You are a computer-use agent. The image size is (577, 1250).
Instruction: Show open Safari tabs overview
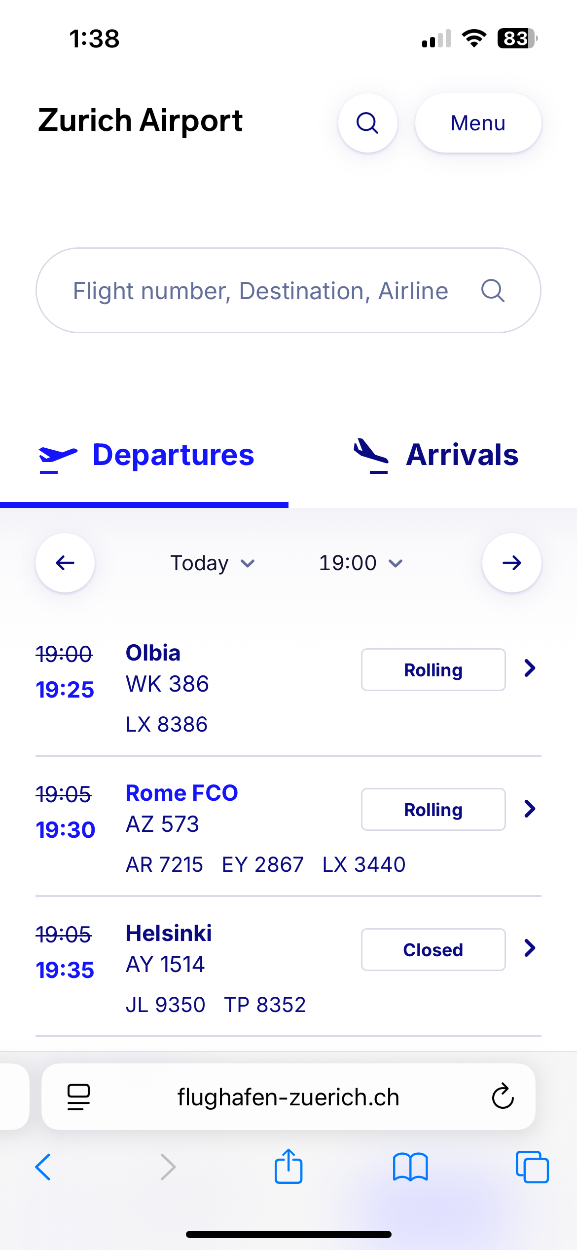coord(532,1167)
